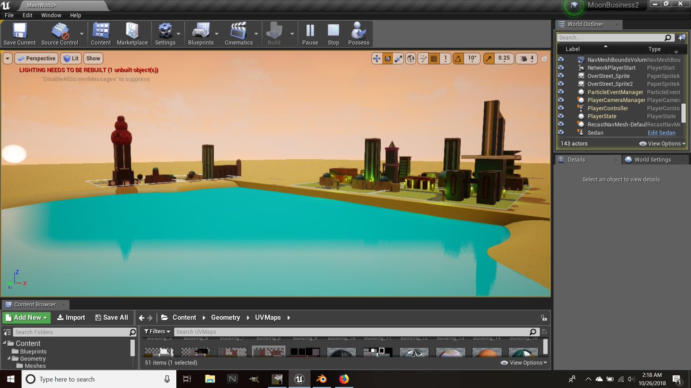Open the Perspective viewport type dropdown
This screenshot has width=691, height=388.
[36, 59]
